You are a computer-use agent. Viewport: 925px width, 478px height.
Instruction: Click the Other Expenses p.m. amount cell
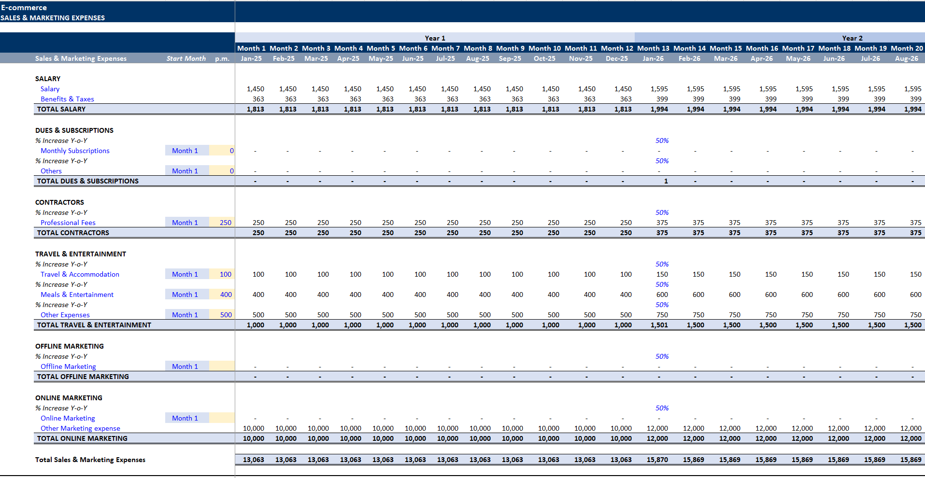click(x=222, y=315)
